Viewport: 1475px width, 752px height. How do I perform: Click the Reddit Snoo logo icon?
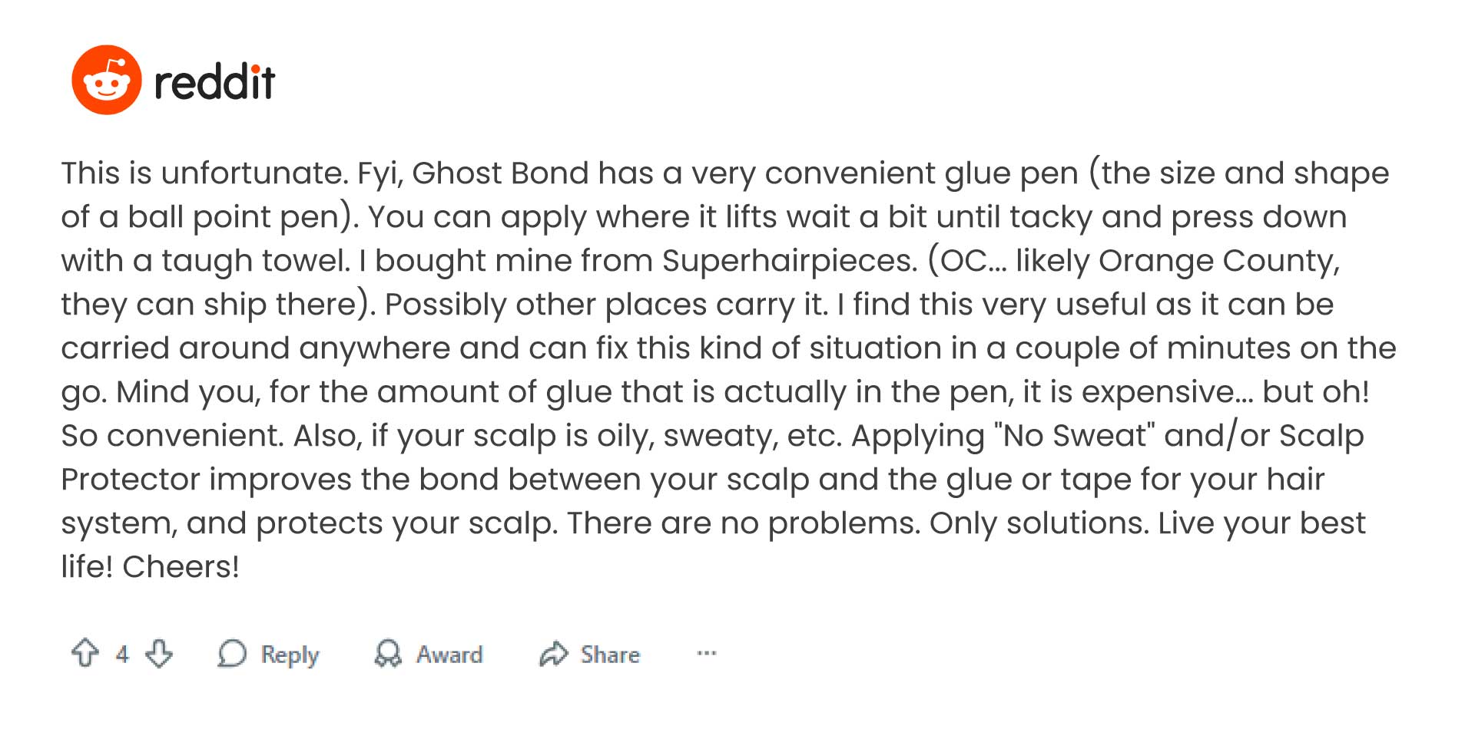106,80
